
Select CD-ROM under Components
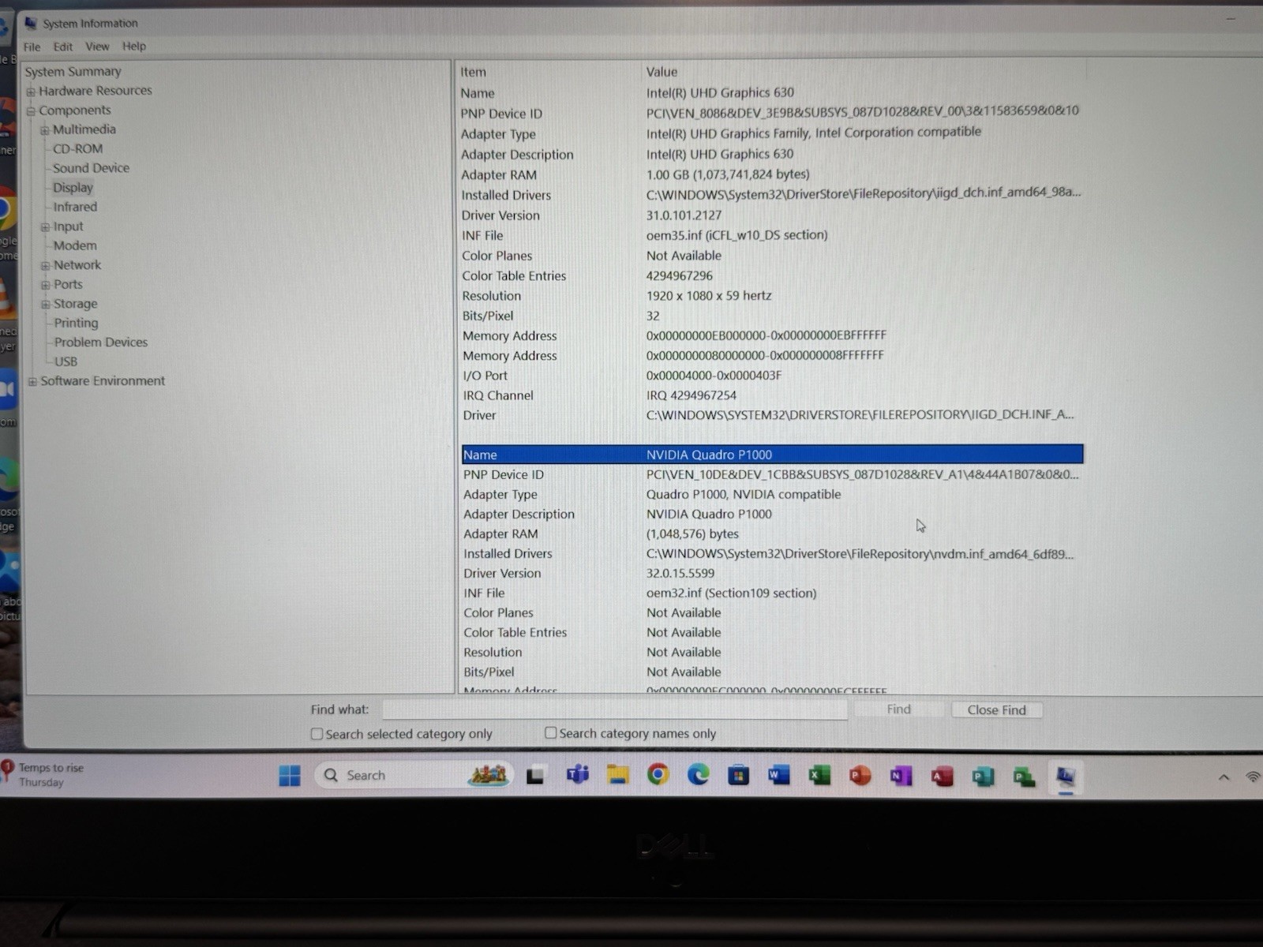tap(77, 149)
